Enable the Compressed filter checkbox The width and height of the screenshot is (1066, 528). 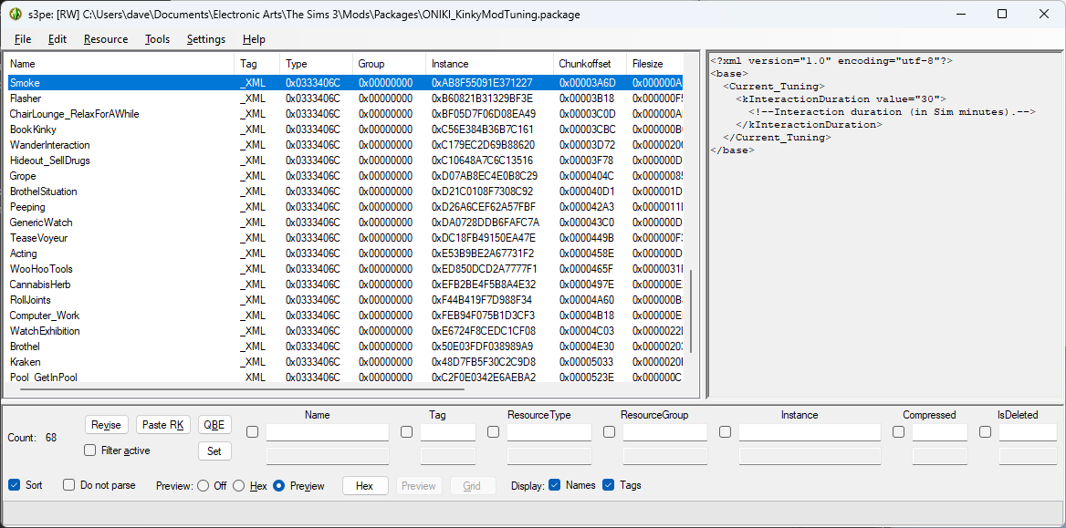pyautogui.click(x=899, y=431)
